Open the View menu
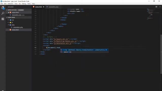The height and width of the screenshot is (91, 162). pos(16,4)
